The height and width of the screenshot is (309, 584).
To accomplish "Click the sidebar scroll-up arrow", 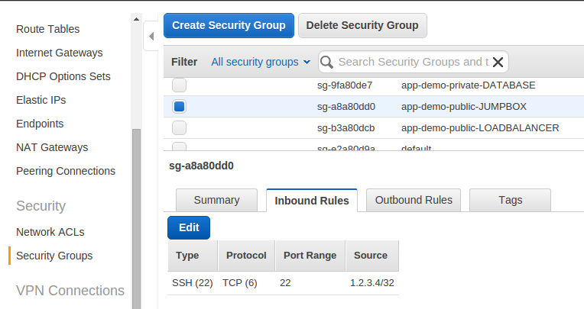I will (x=136, y=18).
